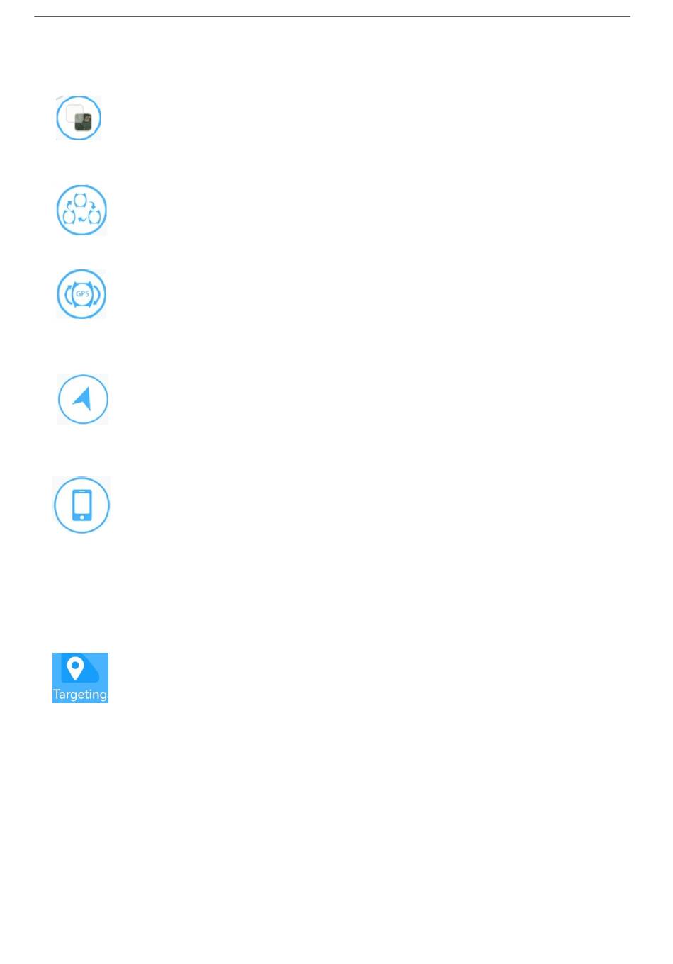Click the smartphone location icon
This screenshot has height=964, width=673.
coord(81,505)
